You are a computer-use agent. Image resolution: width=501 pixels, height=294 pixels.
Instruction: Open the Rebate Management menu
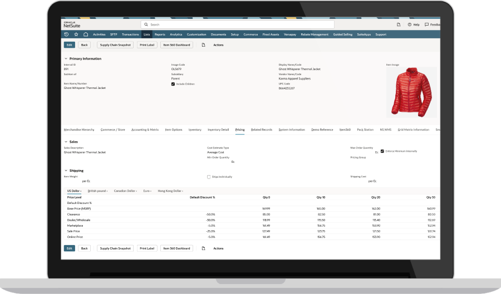[x=315, y=34]
